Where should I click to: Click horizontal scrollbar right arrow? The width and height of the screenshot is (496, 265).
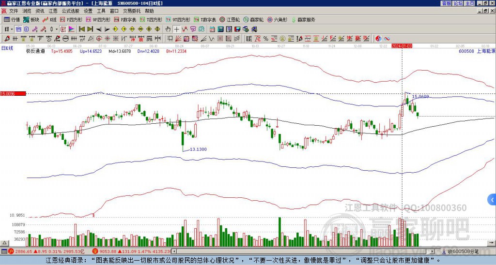pos(433,251)
